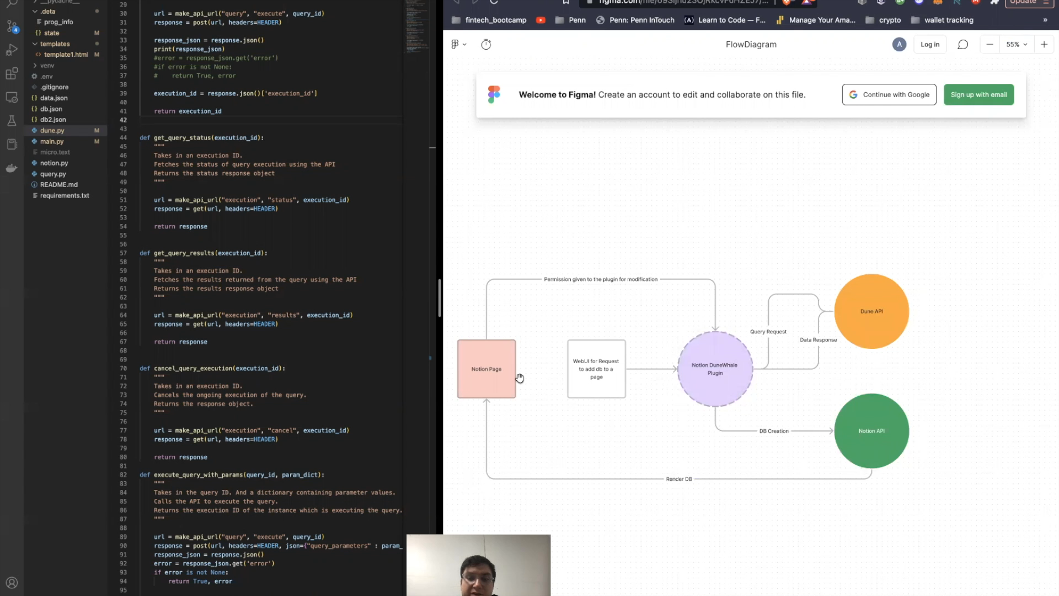Screen dimensions: 1059x596
Task: Open Figma comments icon
Action: click(x=962, y=44)
